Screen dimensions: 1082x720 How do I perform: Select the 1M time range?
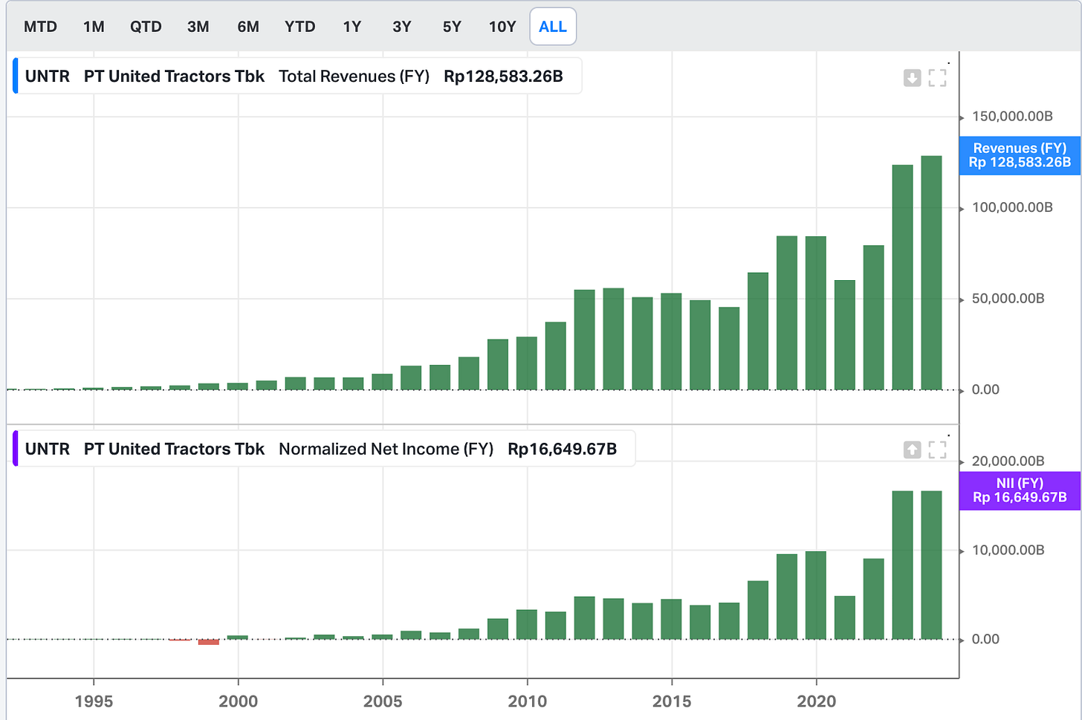(94, 27)
